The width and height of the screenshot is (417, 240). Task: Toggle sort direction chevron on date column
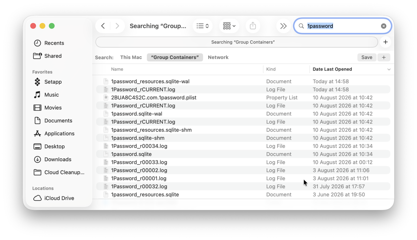point(389,69)
